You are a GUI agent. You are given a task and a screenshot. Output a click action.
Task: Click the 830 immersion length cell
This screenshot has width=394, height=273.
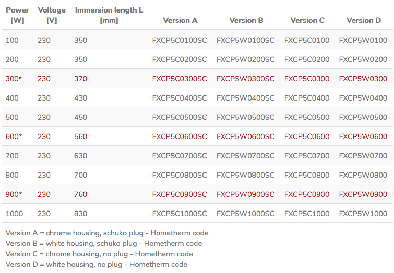pyautogui.click(x=80, y=214)
